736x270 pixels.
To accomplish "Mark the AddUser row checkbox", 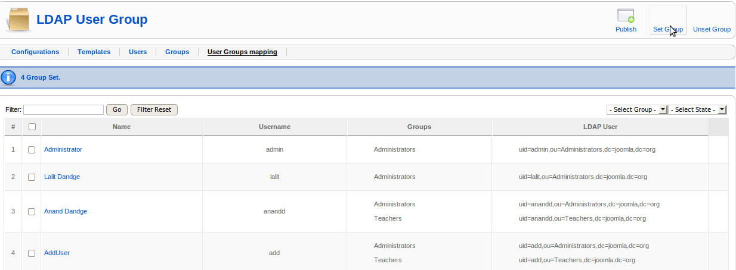I will pyautogui.click(x=32, y=253).
